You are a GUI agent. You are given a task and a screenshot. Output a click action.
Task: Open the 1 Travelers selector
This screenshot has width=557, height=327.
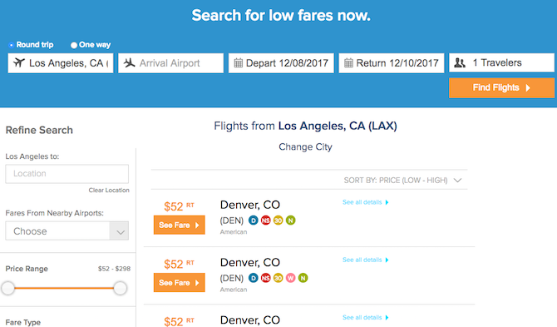click(501, 63)
